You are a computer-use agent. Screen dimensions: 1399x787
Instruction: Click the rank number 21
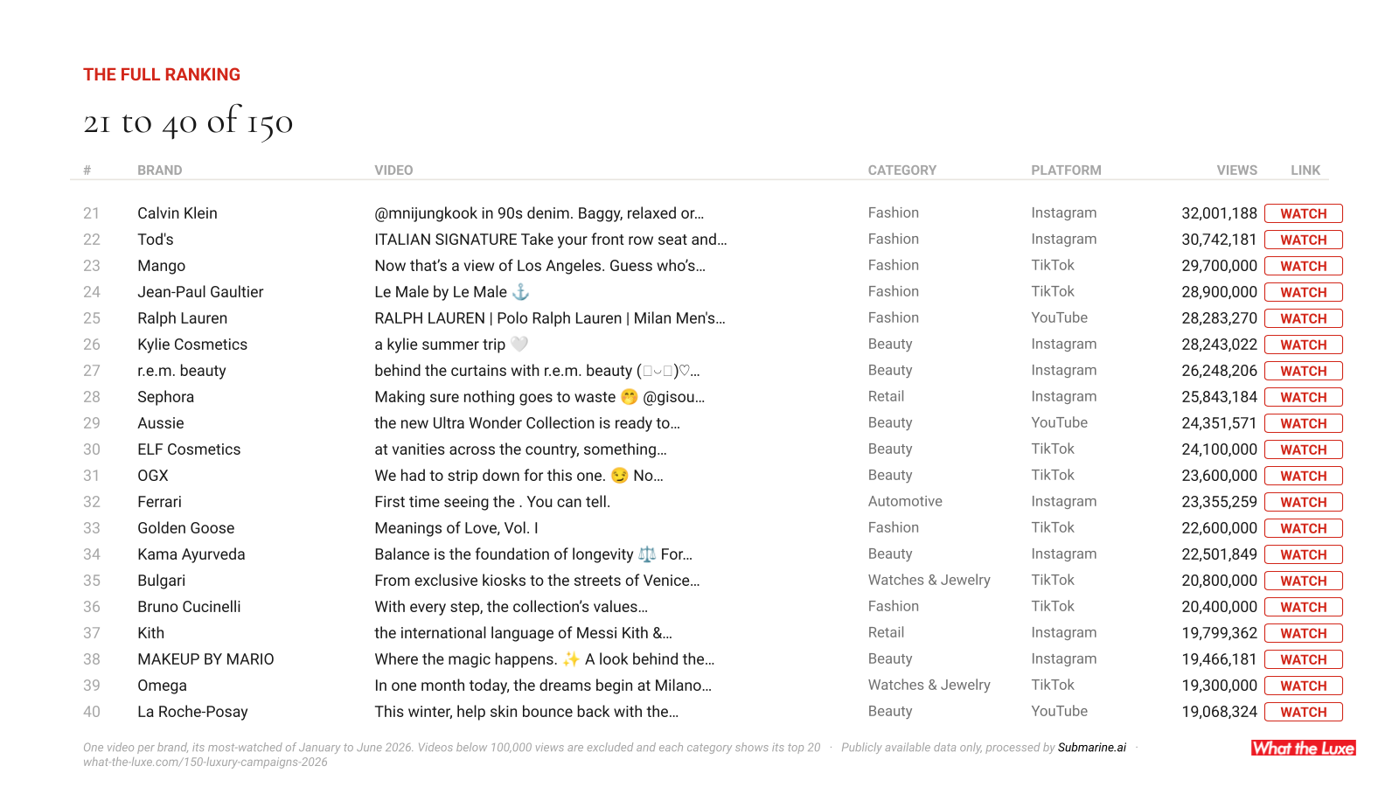coord(92,213)
